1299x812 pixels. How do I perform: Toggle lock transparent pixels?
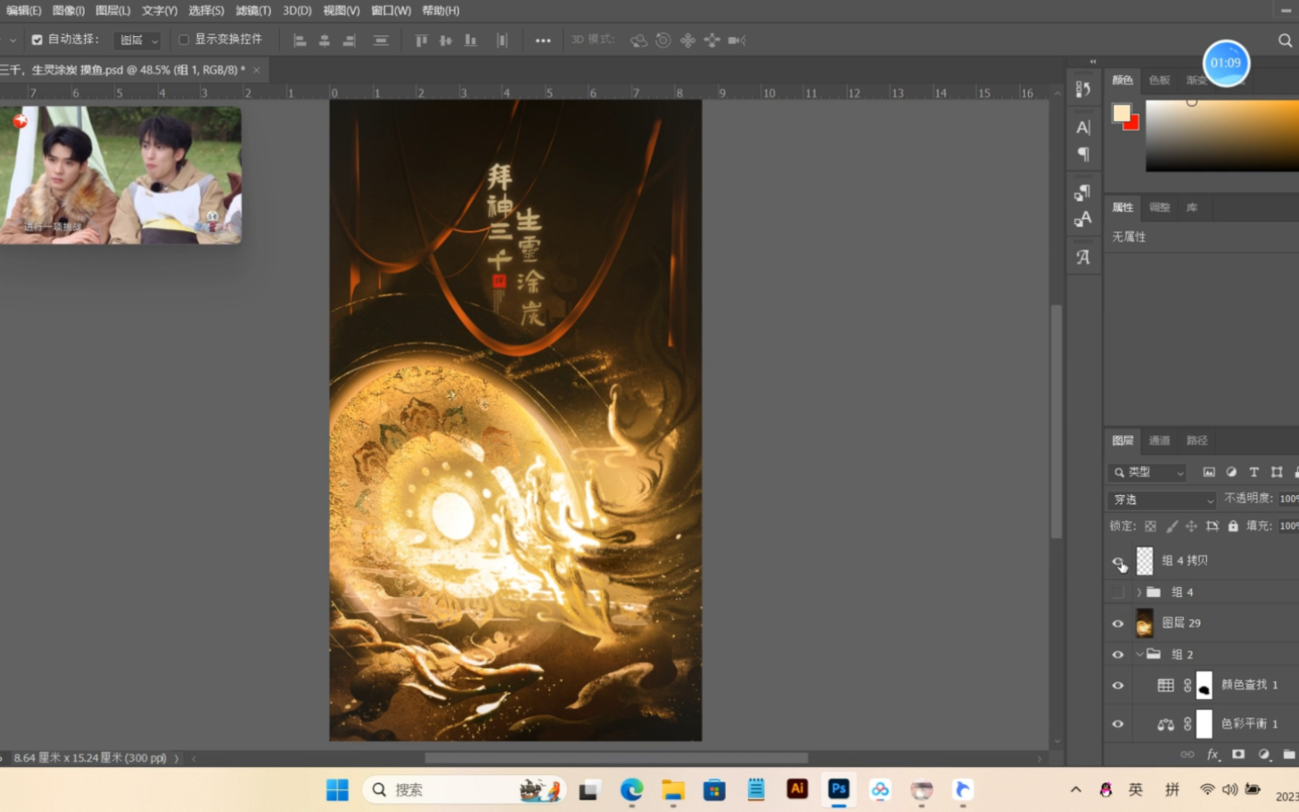coord(1150,526)
